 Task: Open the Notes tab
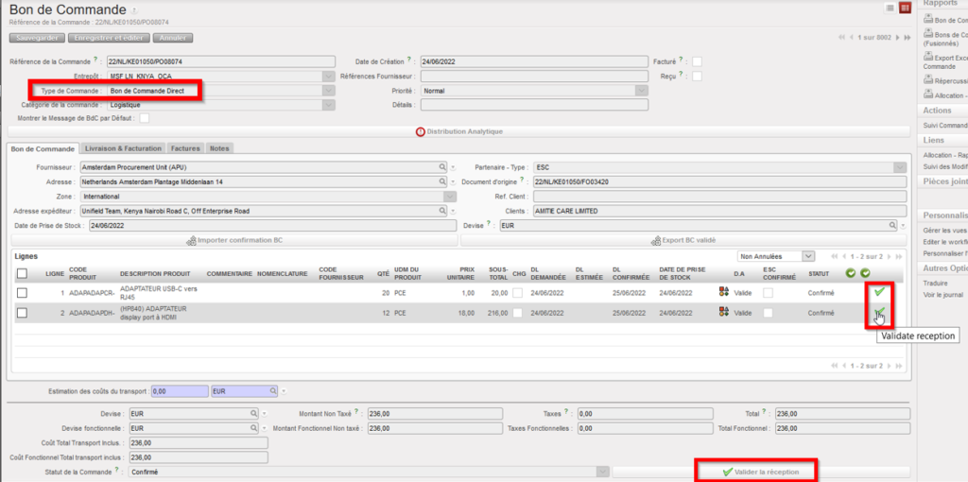219,148
